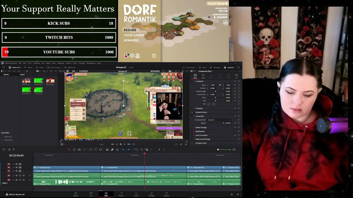The width and height of the screenshot is (353, 198).
Task: Toggle the timeline snapping magnet icon
Action: tap(107, 150)
